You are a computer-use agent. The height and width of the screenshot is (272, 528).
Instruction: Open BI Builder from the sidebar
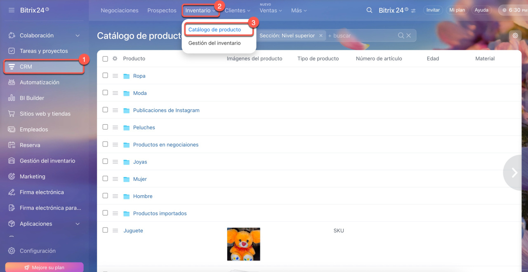coord(32,98)
